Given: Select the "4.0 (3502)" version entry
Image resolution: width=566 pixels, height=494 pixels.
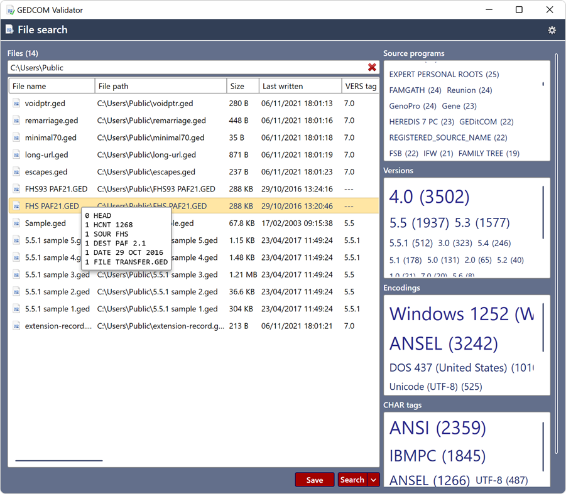Looking at the screenshot, I should [x=430, y=196].
